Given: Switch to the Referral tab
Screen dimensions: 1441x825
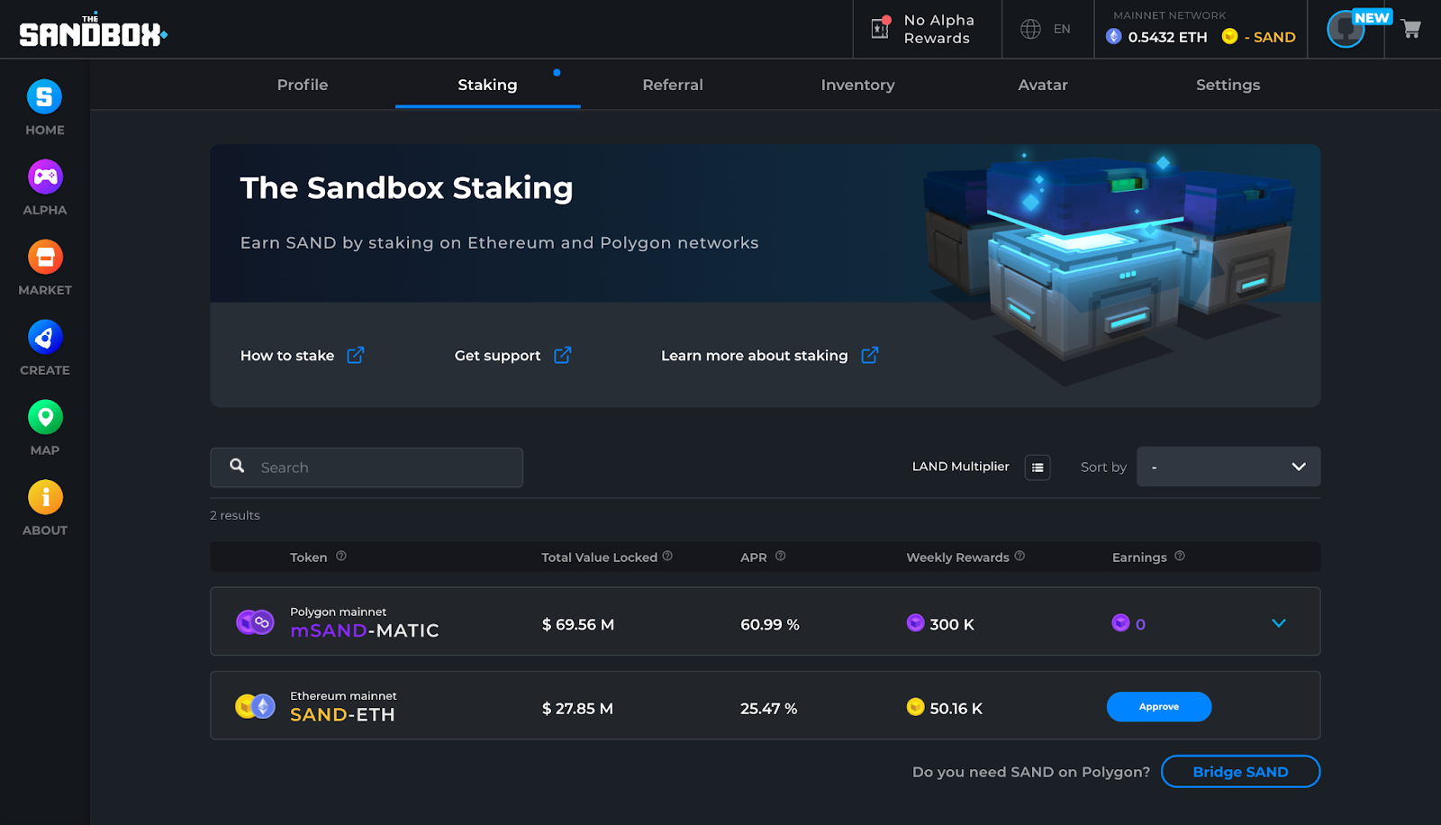Looking at the screenshot, I should click(673, 85).
